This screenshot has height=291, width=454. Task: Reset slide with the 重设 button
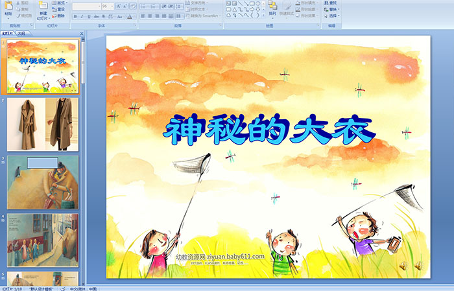58,9
